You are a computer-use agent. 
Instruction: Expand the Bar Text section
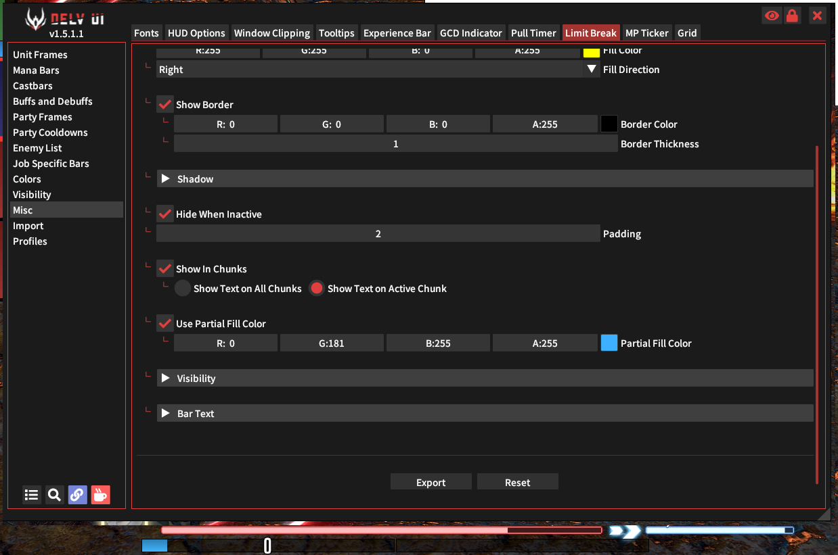(x=166, y=412)
